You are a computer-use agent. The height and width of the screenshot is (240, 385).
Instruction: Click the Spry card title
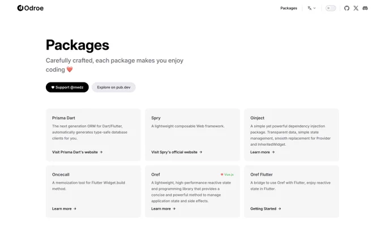click(156, 118)
